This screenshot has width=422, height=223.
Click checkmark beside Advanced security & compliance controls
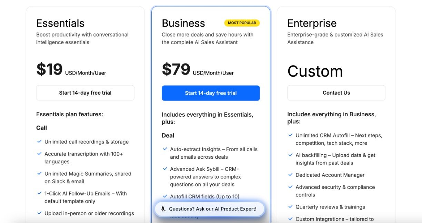coord(290,187)
